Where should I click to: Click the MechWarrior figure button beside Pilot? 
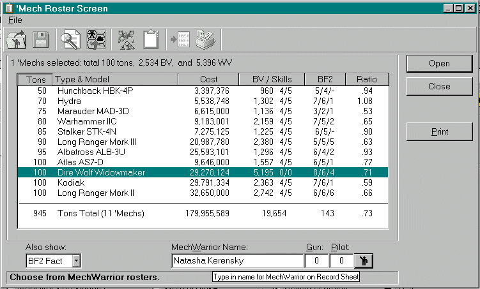point(364,261)
